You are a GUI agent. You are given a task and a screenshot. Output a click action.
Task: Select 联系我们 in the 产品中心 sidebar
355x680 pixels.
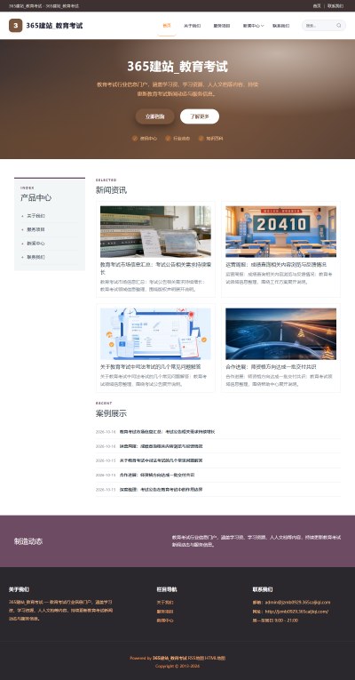pos(35,257)
